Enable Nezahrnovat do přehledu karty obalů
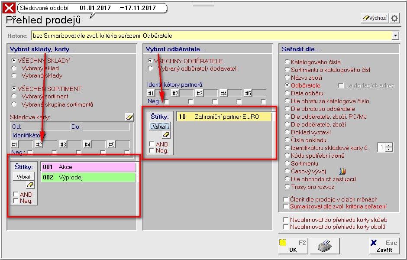 coord(286,227)
